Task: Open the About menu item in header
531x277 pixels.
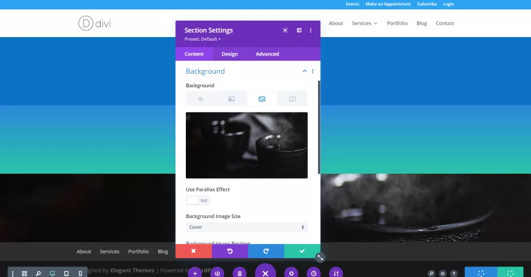Action: [336, 24]
